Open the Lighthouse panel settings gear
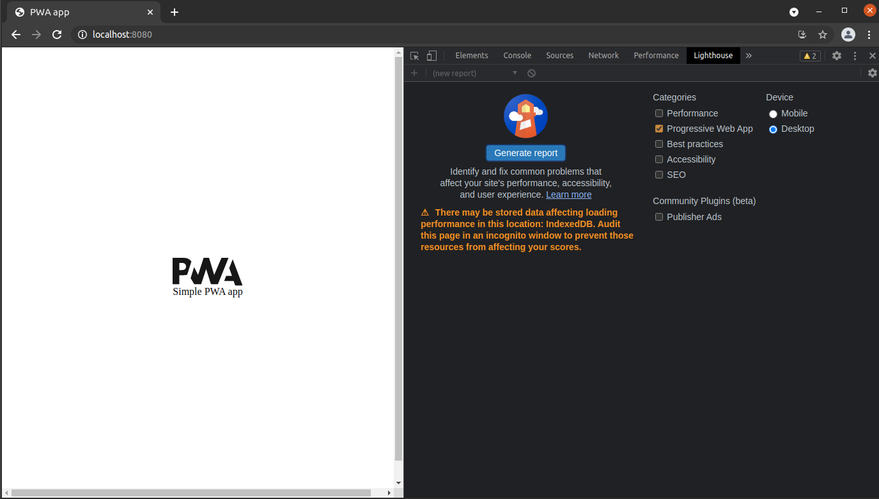The width and height of the screenshot is (879, 499). [x=872, y=73]
